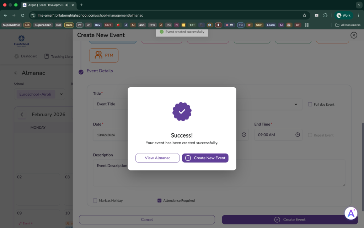Click the floating assistant icon bottom right

pos(351,213)
